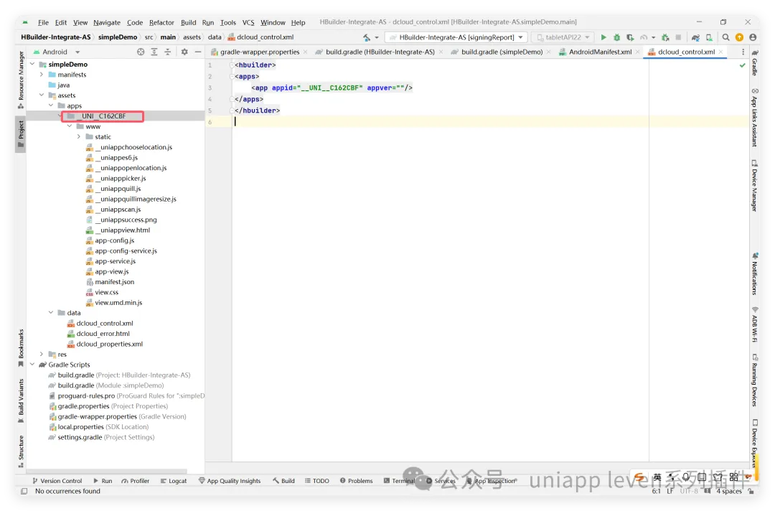
Task: Switch to gradle-wrapper.properties tab
Action: pos(260,52)
